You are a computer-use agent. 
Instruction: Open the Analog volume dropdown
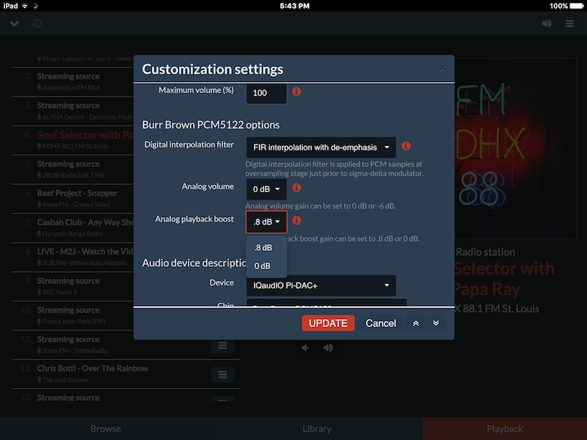coord(266,189)
